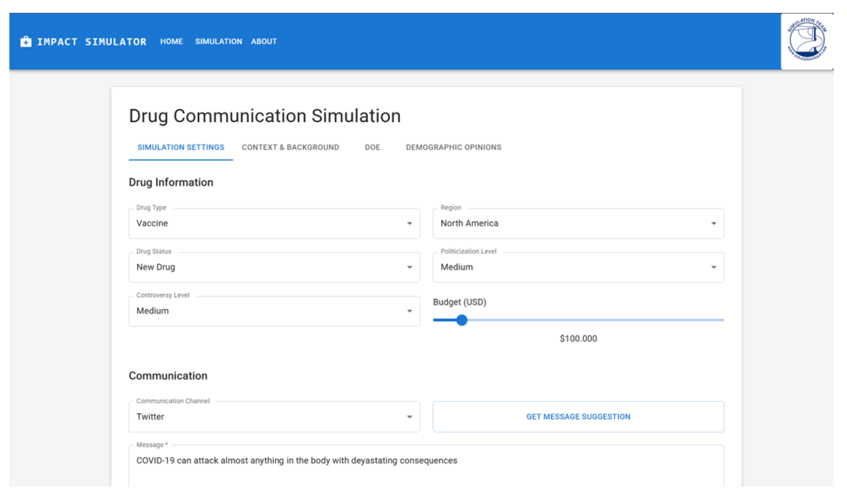Go to Simulation in navbar
The height and width of the screenshot is (499, 847).
[218, 41]
